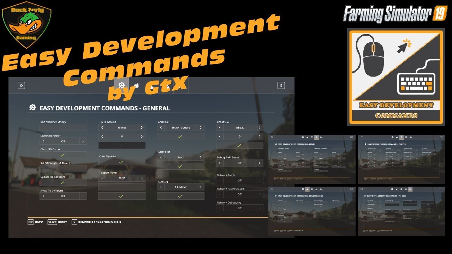Open the Environment weather tab icon
452x254 pixels.
pyautogui.click(x=136, y=85)
